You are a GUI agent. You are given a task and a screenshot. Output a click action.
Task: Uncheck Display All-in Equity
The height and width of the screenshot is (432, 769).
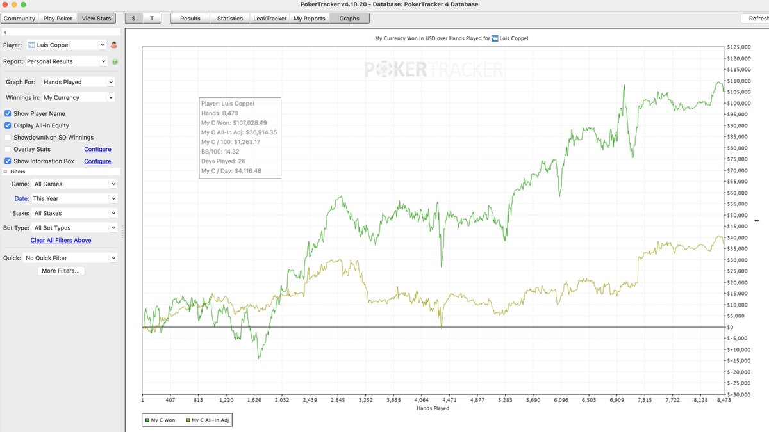pyautogui.click(x=8, y=125)
